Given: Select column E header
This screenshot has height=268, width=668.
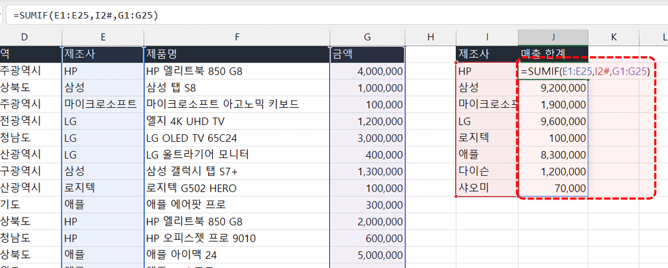Looking at the screenshot, I should point(103,38).
